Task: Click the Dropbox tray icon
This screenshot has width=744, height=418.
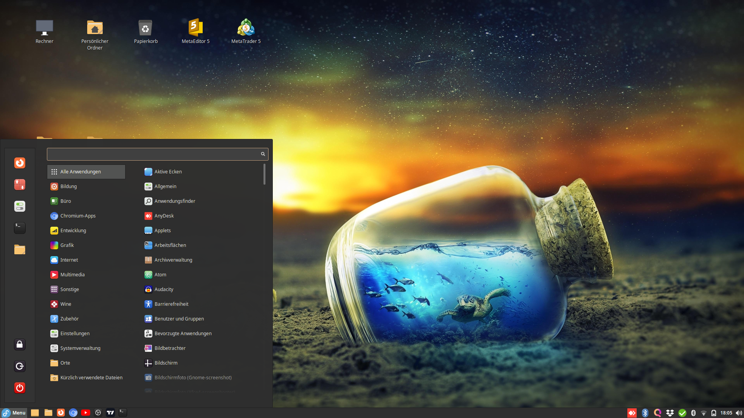Action: click(x=670, y=413)
